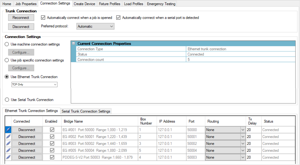Uncheck 'Automatically connect when a job is opened'

[43, 18]
